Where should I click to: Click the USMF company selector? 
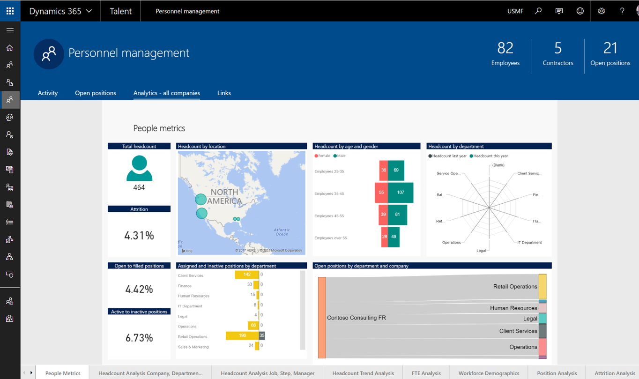515,11
